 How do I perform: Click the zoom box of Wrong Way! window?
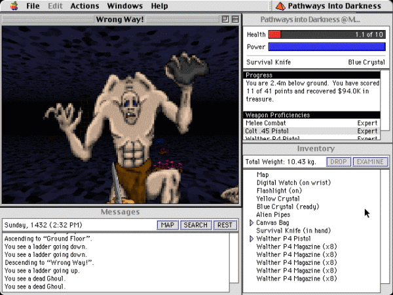coord(226,20)
